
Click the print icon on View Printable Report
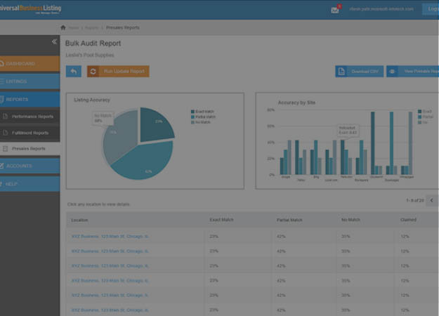[392, 72]
